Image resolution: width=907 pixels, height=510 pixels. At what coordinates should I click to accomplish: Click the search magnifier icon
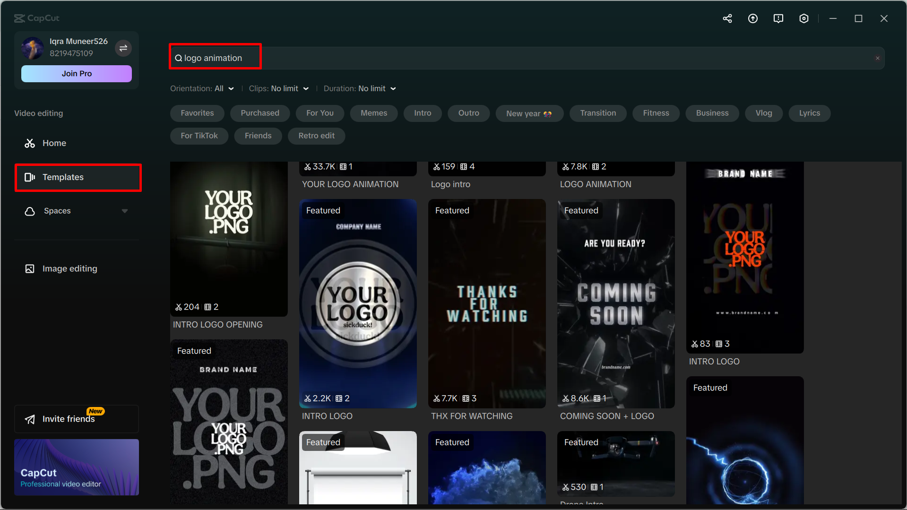pos(179,58)
